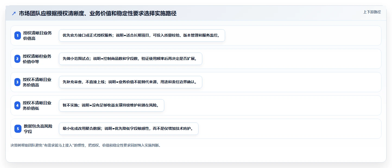
Task: Click step badge number 4
Action: point(18,105)
